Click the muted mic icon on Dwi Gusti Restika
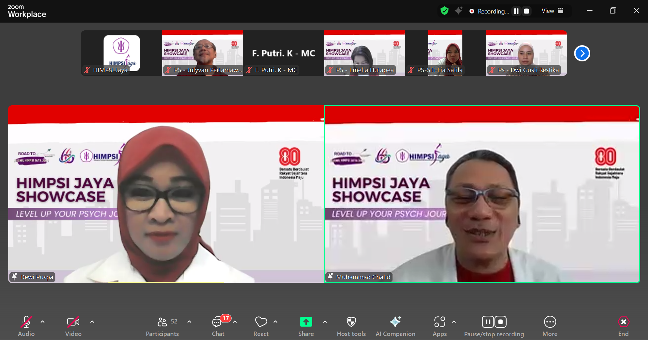The height and width of the screenshot is (340, 648). pos(492,70)
